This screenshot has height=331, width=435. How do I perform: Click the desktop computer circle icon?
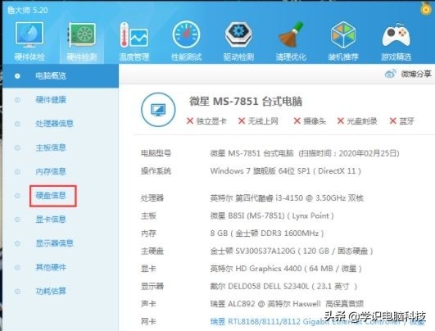pos(158,110)
